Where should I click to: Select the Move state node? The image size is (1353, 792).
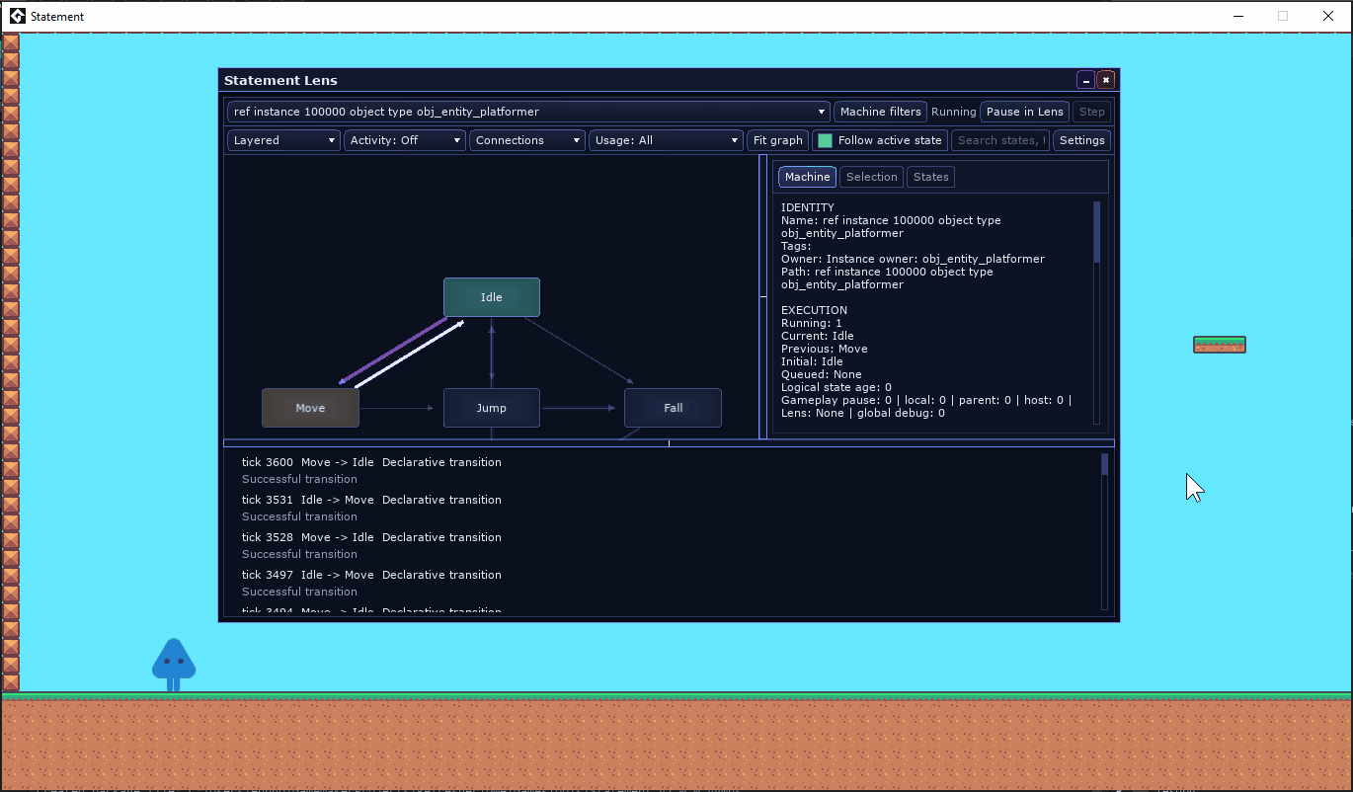pyautogui.click(x=310, y=408)
